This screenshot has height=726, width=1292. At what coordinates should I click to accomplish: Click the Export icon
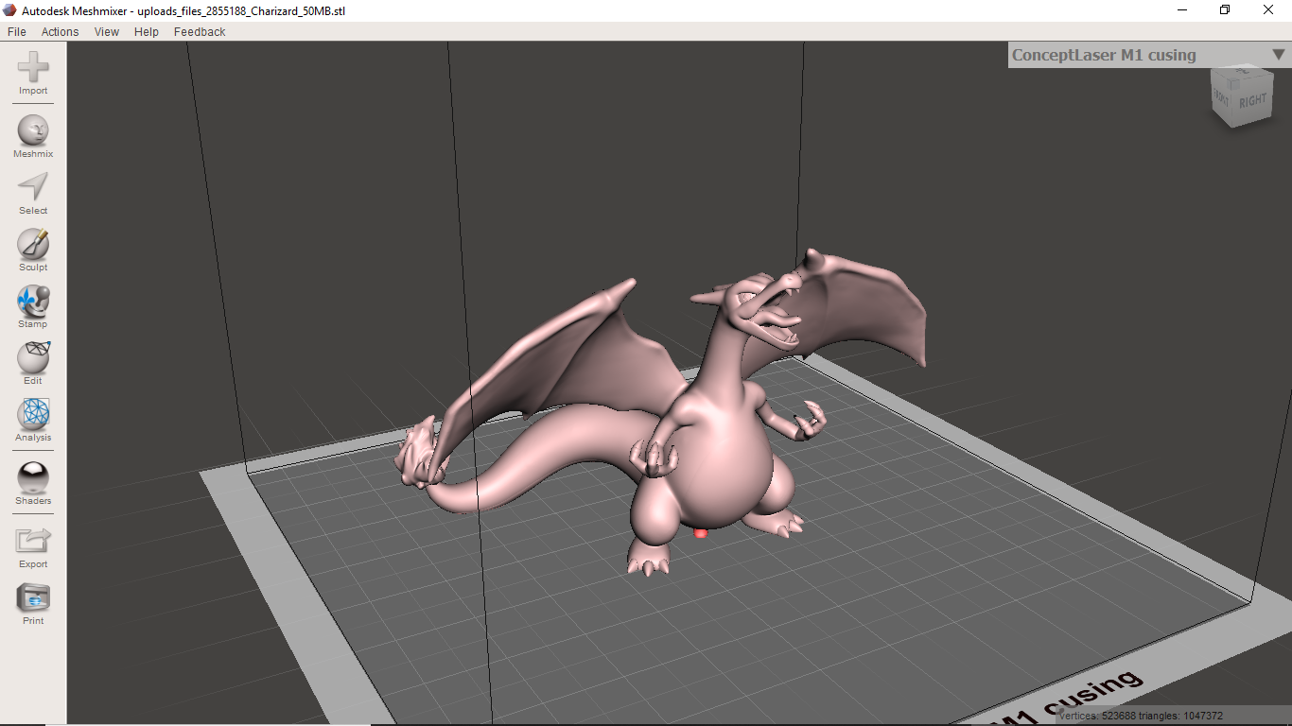point(33,542)
